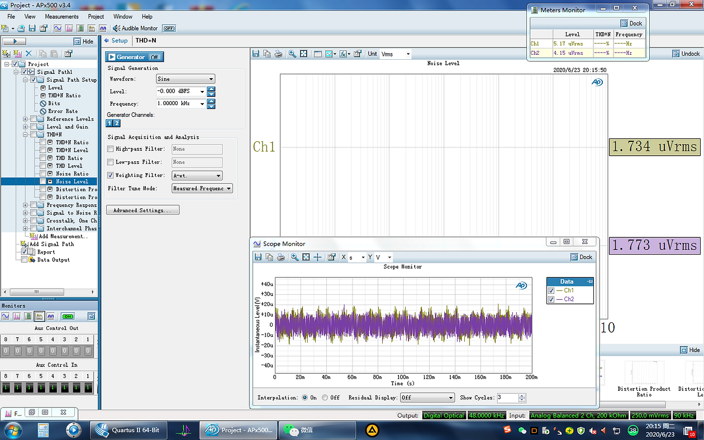Screen dimensions: 704x440
Task: Expand the Frequency Response tree node
Action: pos(25,205)
